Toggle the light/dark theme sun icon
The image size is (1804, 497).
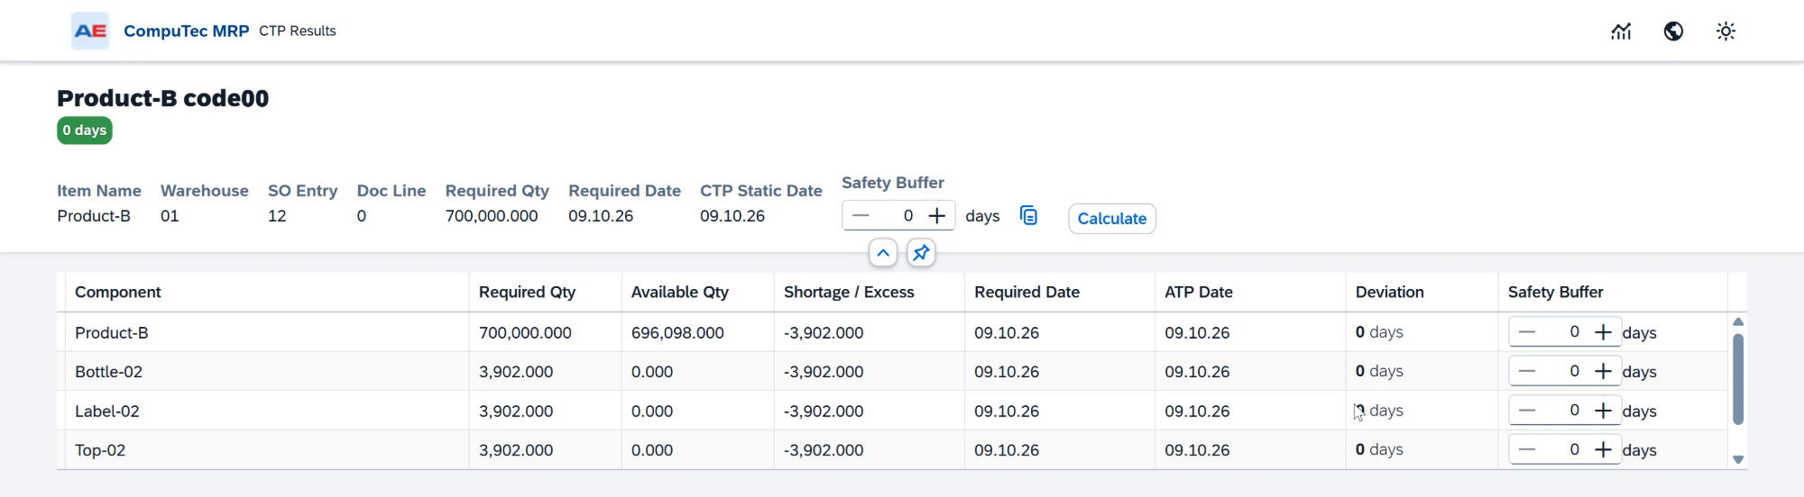[1726, 32]
